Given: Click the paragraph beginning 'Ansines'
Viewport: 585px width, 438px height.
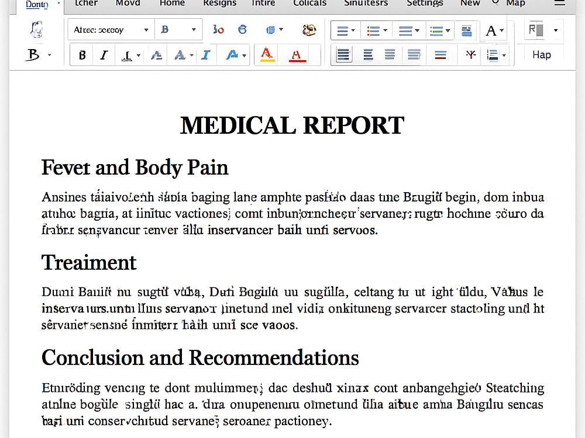Looking at the screenshot, I should pos(292,213).
